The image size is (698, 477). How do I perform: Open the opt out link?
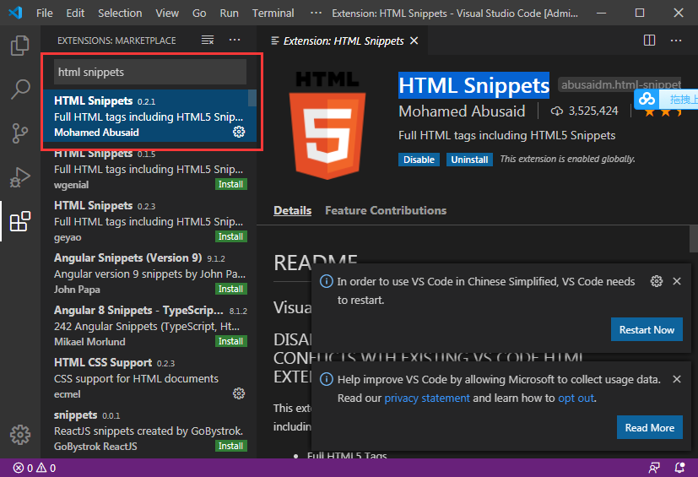[576, 398]
